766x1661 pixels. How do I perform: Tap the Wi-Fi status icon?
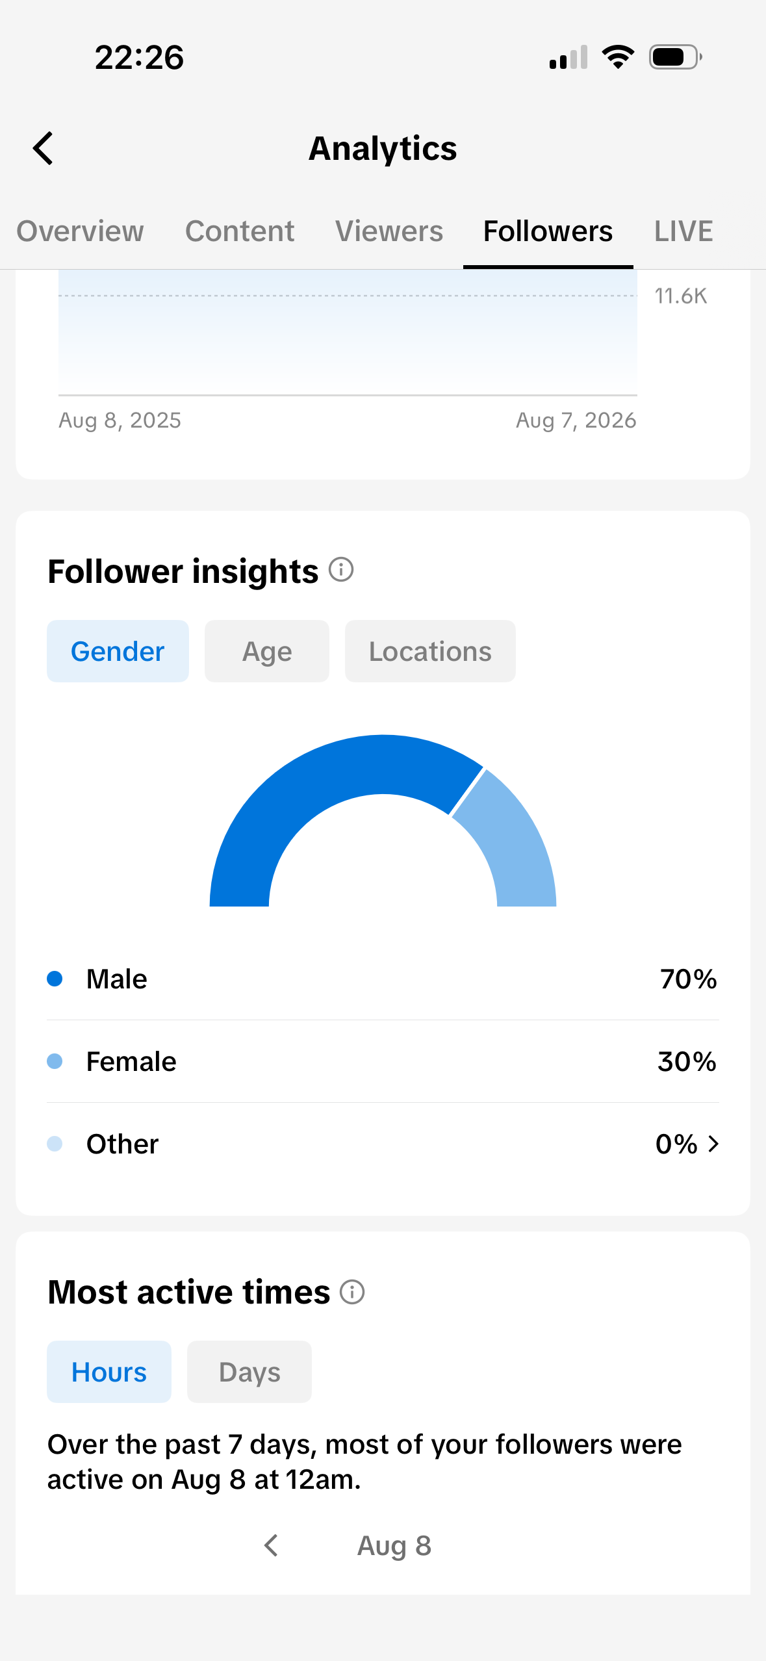[x=618, y=57]
